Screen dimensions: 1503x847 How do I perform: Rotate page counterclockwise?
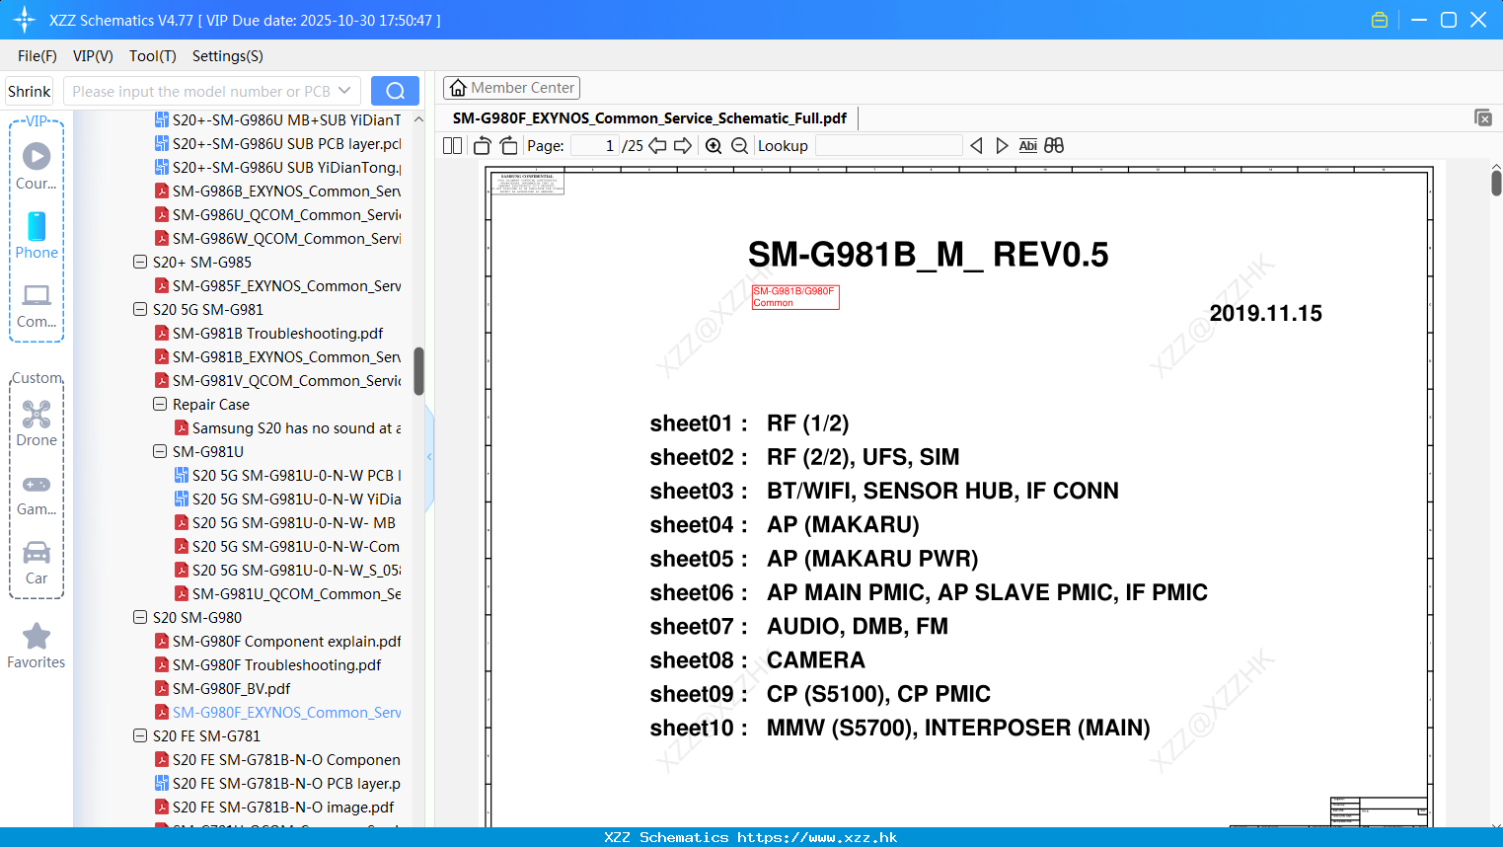(482, 146)
